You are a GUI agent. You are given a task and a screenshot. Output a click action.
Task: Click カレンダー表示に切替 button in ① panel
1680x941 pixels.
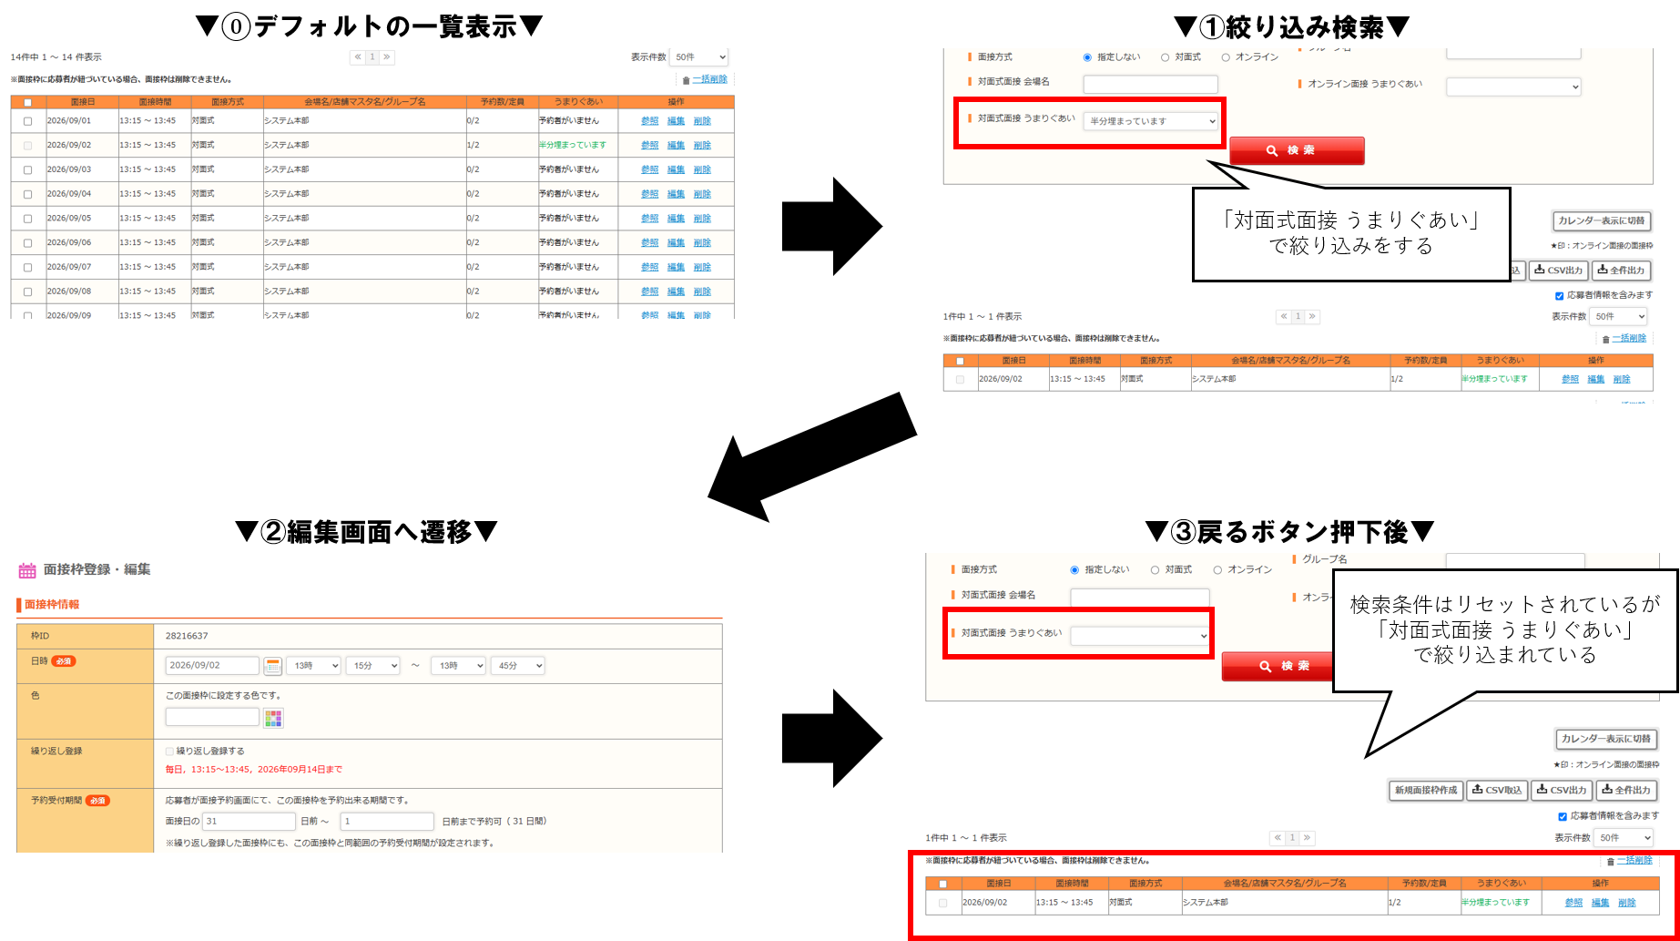(x=1602, y=220)
